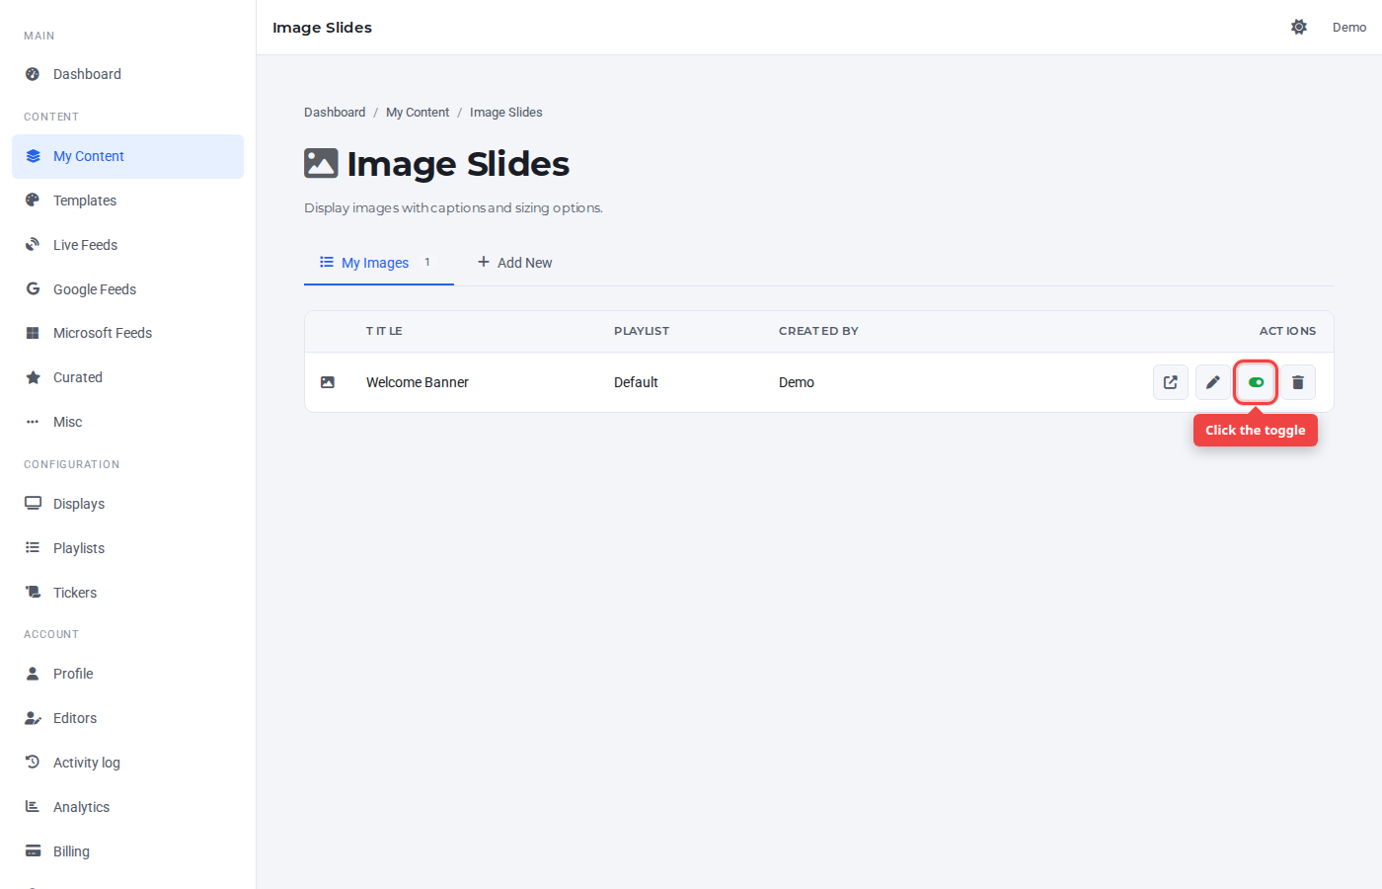
Task: Open Profile account page
Action: click(127, 674)
